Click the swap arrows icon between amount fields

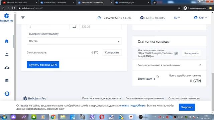74,27
